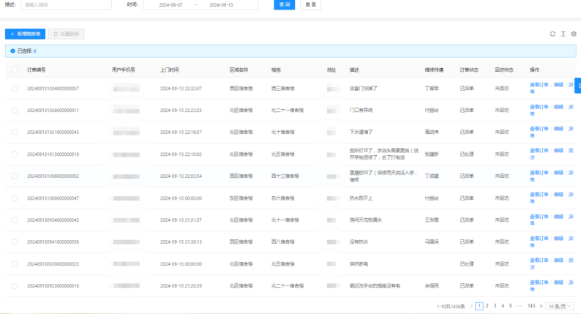Click the pagination ellipsis jump button
The image size is (581, 314).
[x=520, y=306]
